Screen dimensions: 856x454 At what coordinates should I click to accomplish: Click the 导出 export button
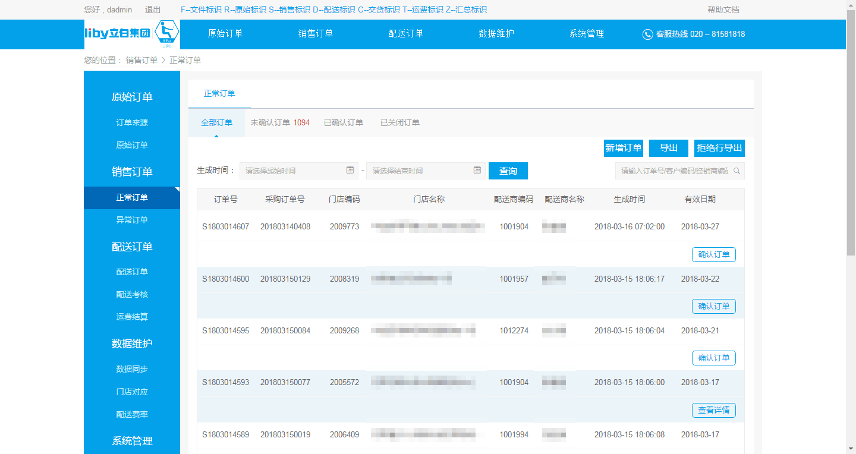click(669, 149)
